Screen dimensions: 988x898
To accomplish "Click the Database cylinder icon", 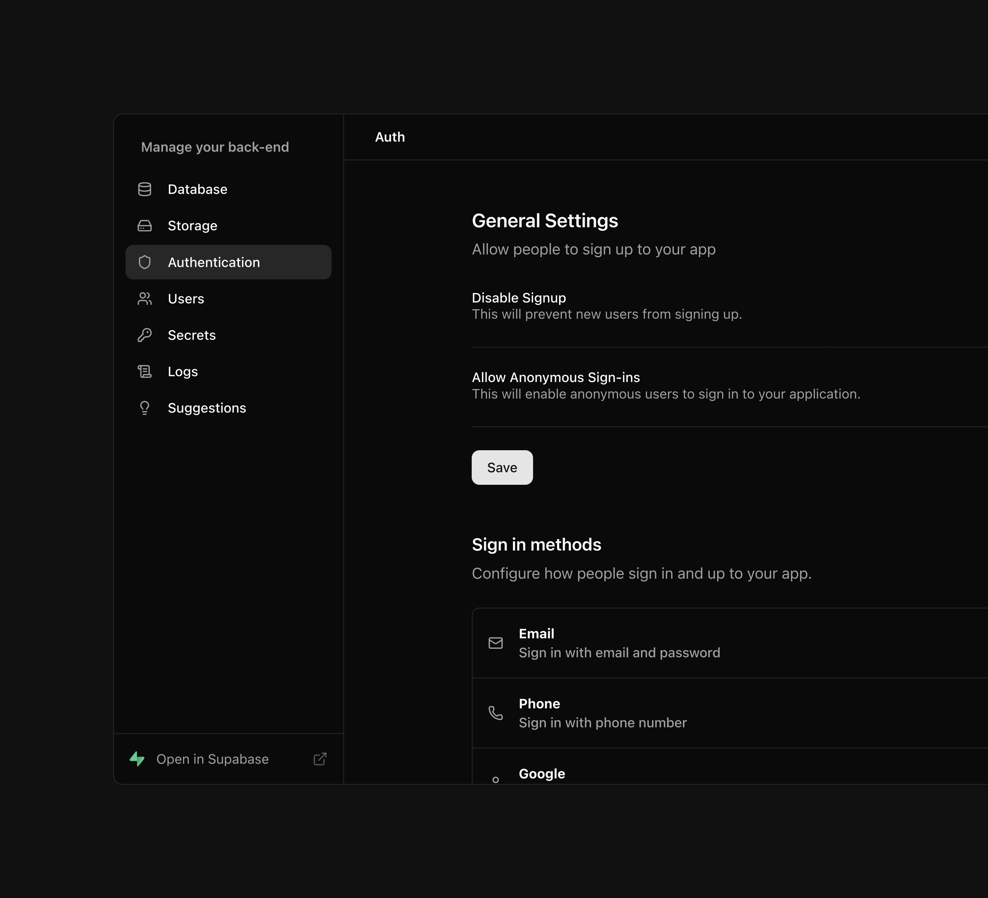I will pos(145,189).
